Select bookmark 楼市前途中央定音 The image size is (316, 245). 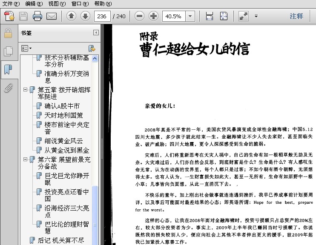(67, 128)
